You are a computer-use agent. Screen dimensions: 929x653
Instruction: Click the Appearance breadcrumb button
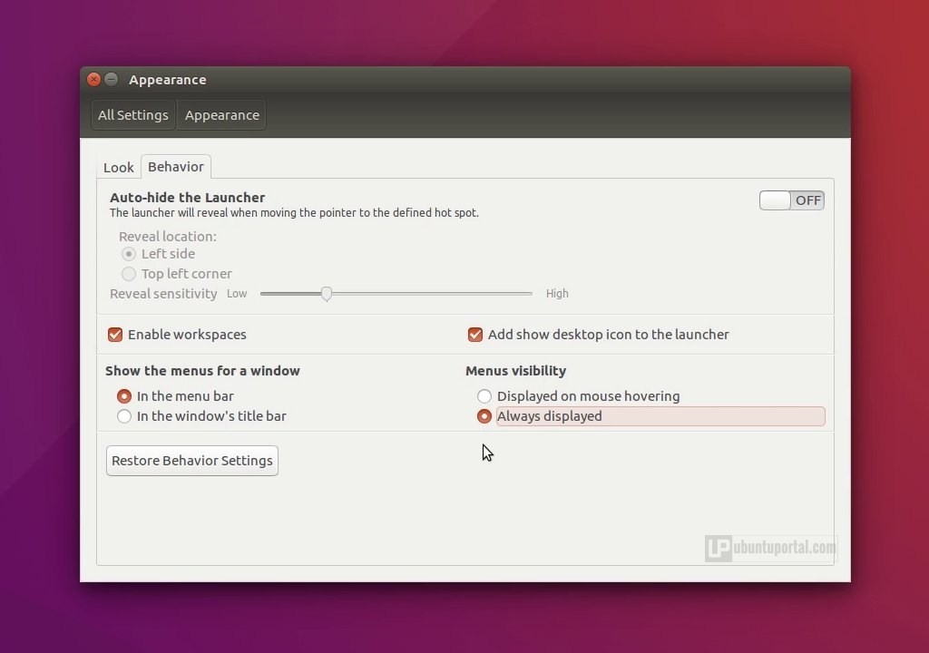(x=221, y=115)
